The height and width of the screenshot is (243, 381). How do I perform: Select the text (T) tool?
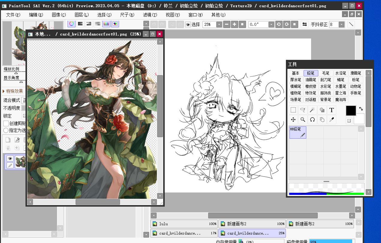(331, 110)
